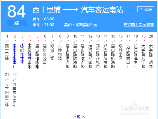Click the red arrow icon under stop 19
The height and width of the screenshot is (119, 158).
(143, 41)
